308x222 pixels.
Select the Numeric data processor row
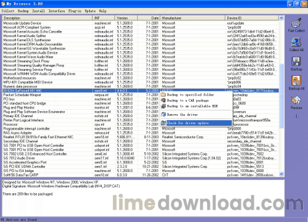pyautogui.click(x=140, y=86)
